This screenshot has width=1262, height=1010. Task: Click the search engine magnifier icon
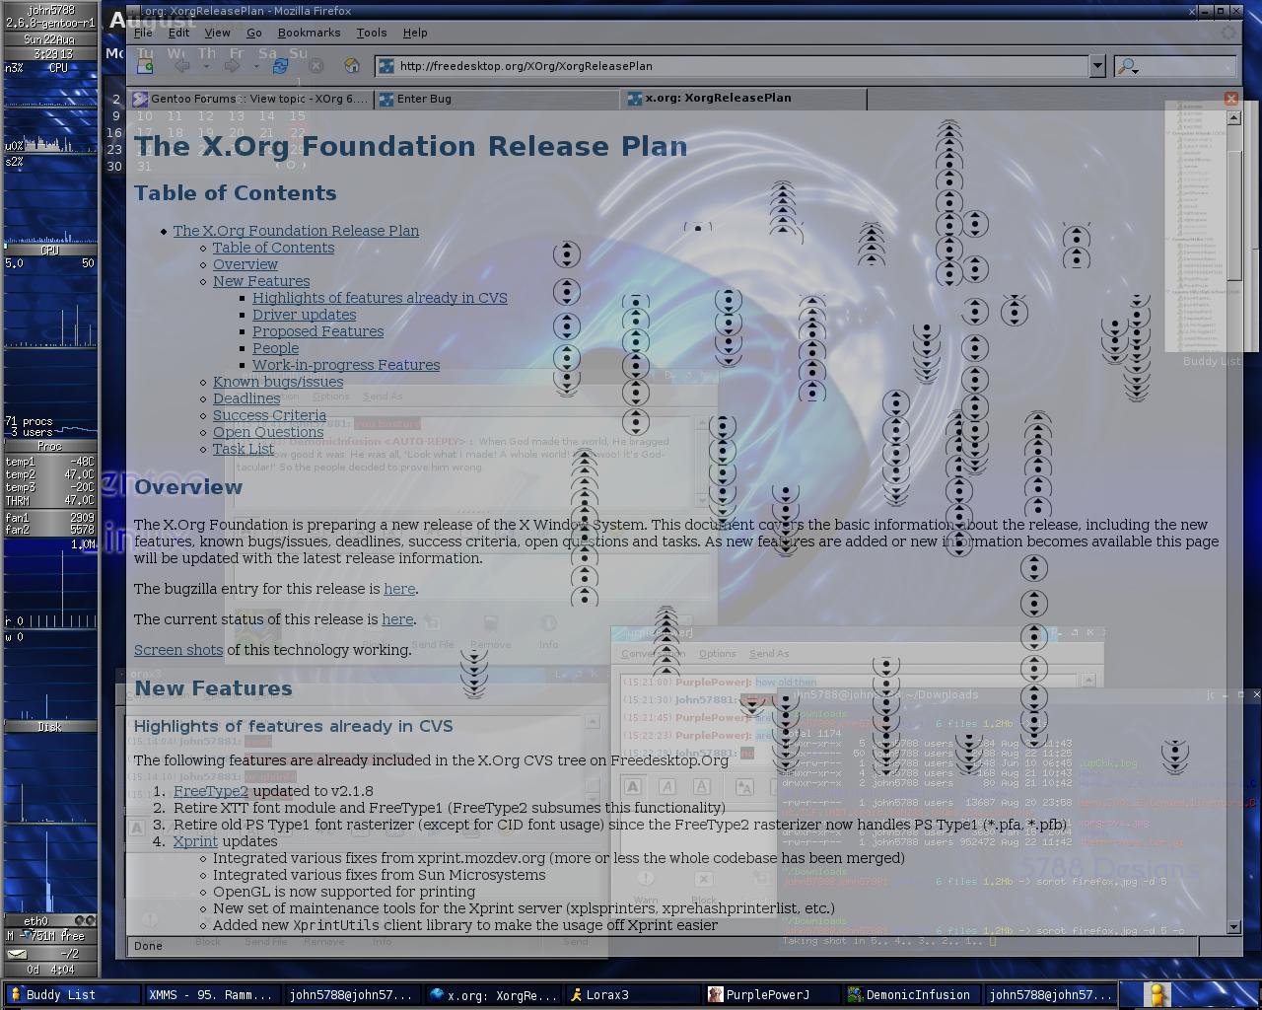1126,66
